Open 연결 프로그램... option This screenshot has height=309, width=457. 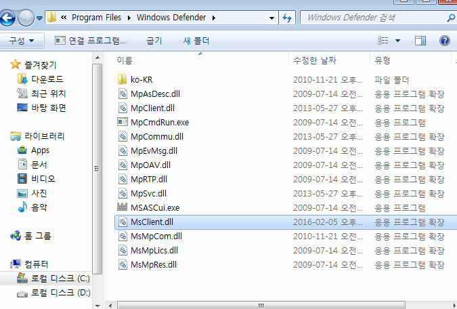(x=90, y=41)
